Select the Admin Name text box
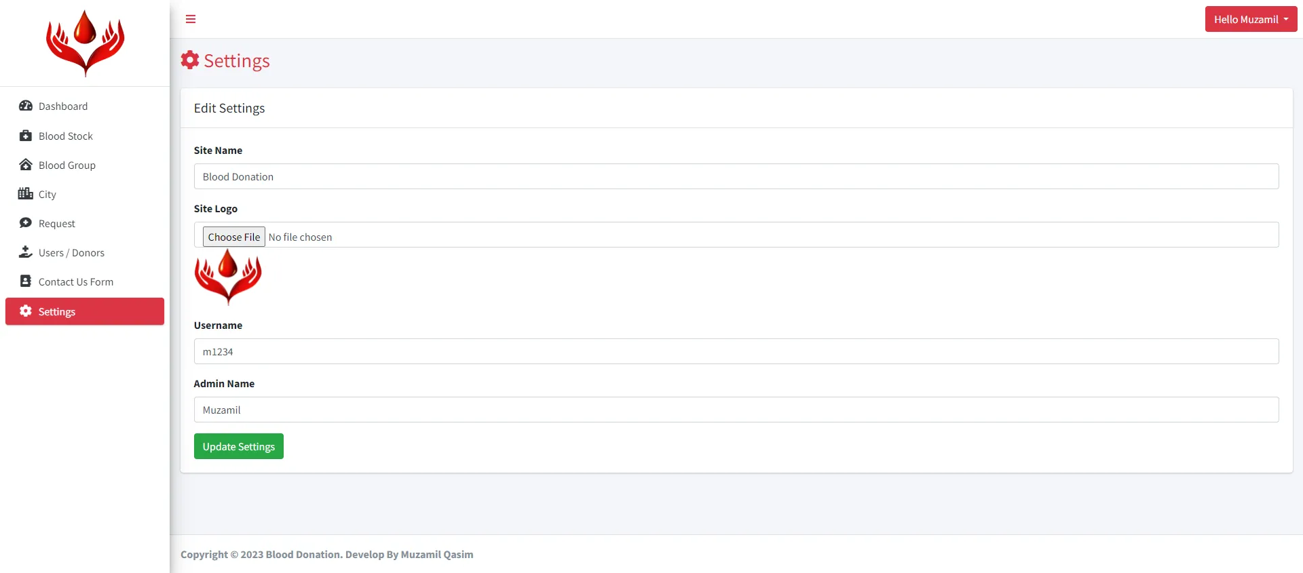The width and height of the screenshot is (1303, 573). click(736, 410)
